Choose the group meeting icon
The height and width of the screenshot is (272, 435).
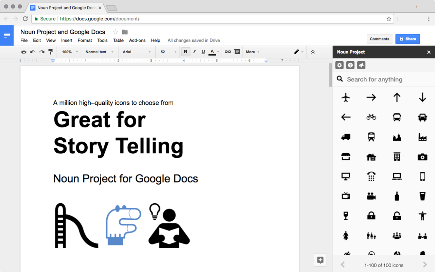[397, 235]
